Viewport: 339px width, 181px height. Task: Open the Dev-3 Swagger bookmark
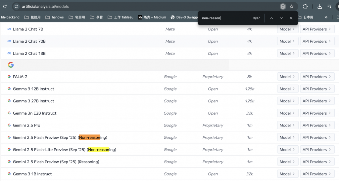pos(184,17)
